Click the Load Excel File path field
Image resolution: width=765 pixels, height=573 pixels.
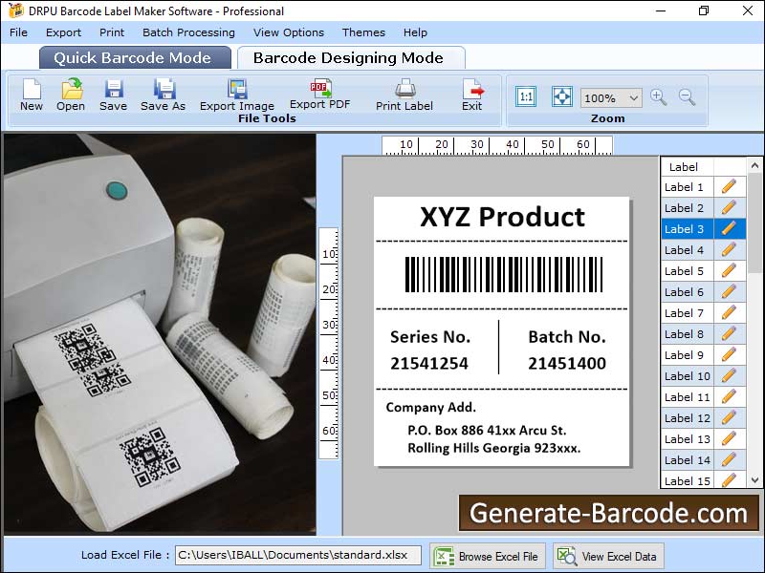[x=297, y=555]
